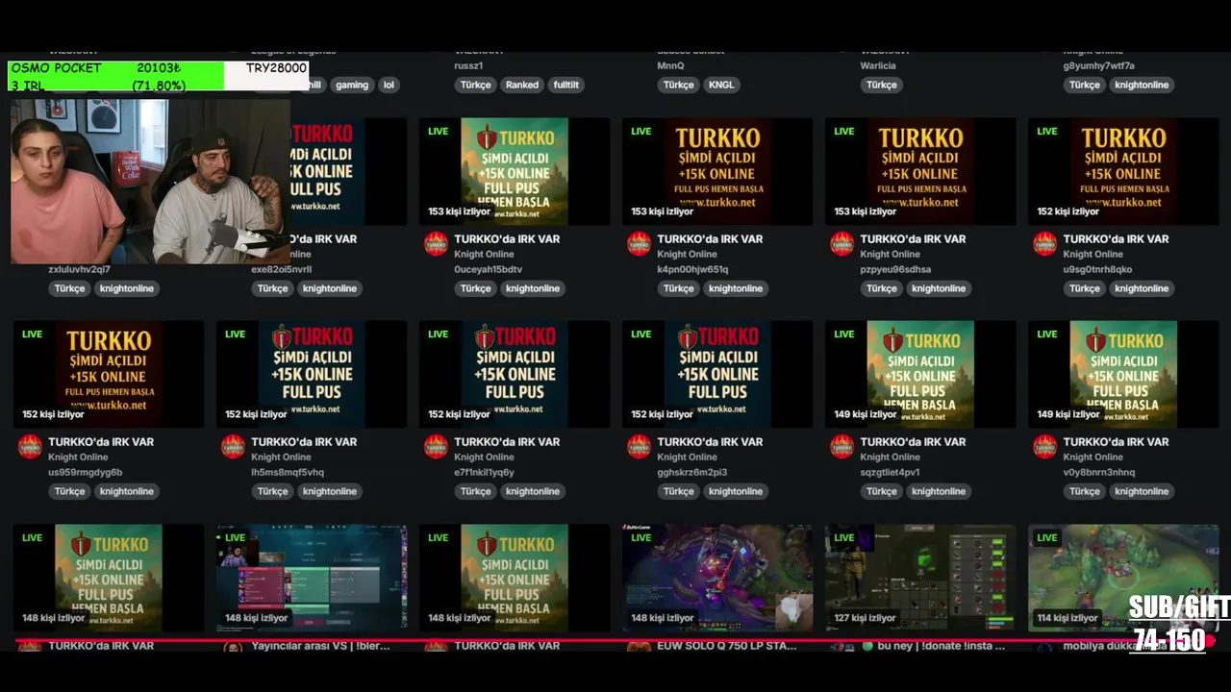Open avatar of channel us959rmgdyg6b
1231x692 pixels.
tap(31, 446)
